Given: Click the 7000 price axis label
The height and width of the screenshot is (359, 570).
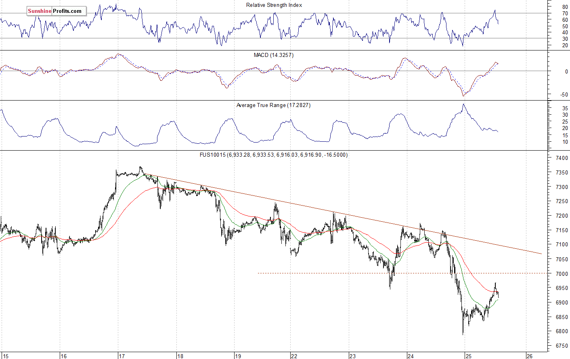Looking at the screenshot, I should [x=562, y=274].
